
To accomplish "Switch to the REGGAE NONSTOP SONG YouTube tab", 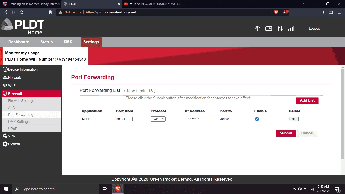I will 152,4.
